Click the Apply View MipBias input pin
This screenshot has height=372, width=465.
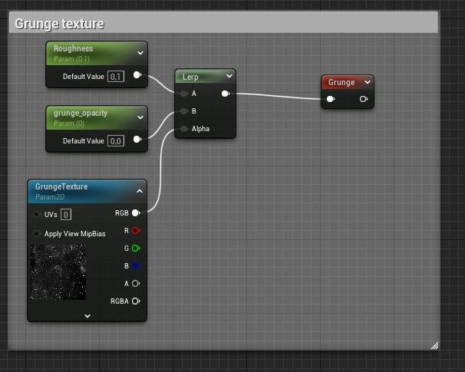37,233
